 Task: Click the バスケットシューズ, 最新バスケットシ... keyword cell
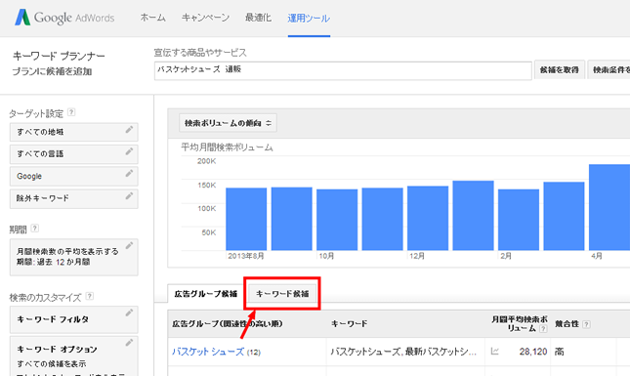403,352
